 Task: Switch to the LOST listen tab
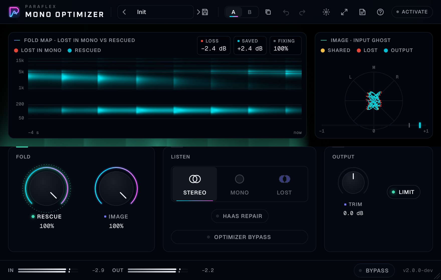[284, 184]
